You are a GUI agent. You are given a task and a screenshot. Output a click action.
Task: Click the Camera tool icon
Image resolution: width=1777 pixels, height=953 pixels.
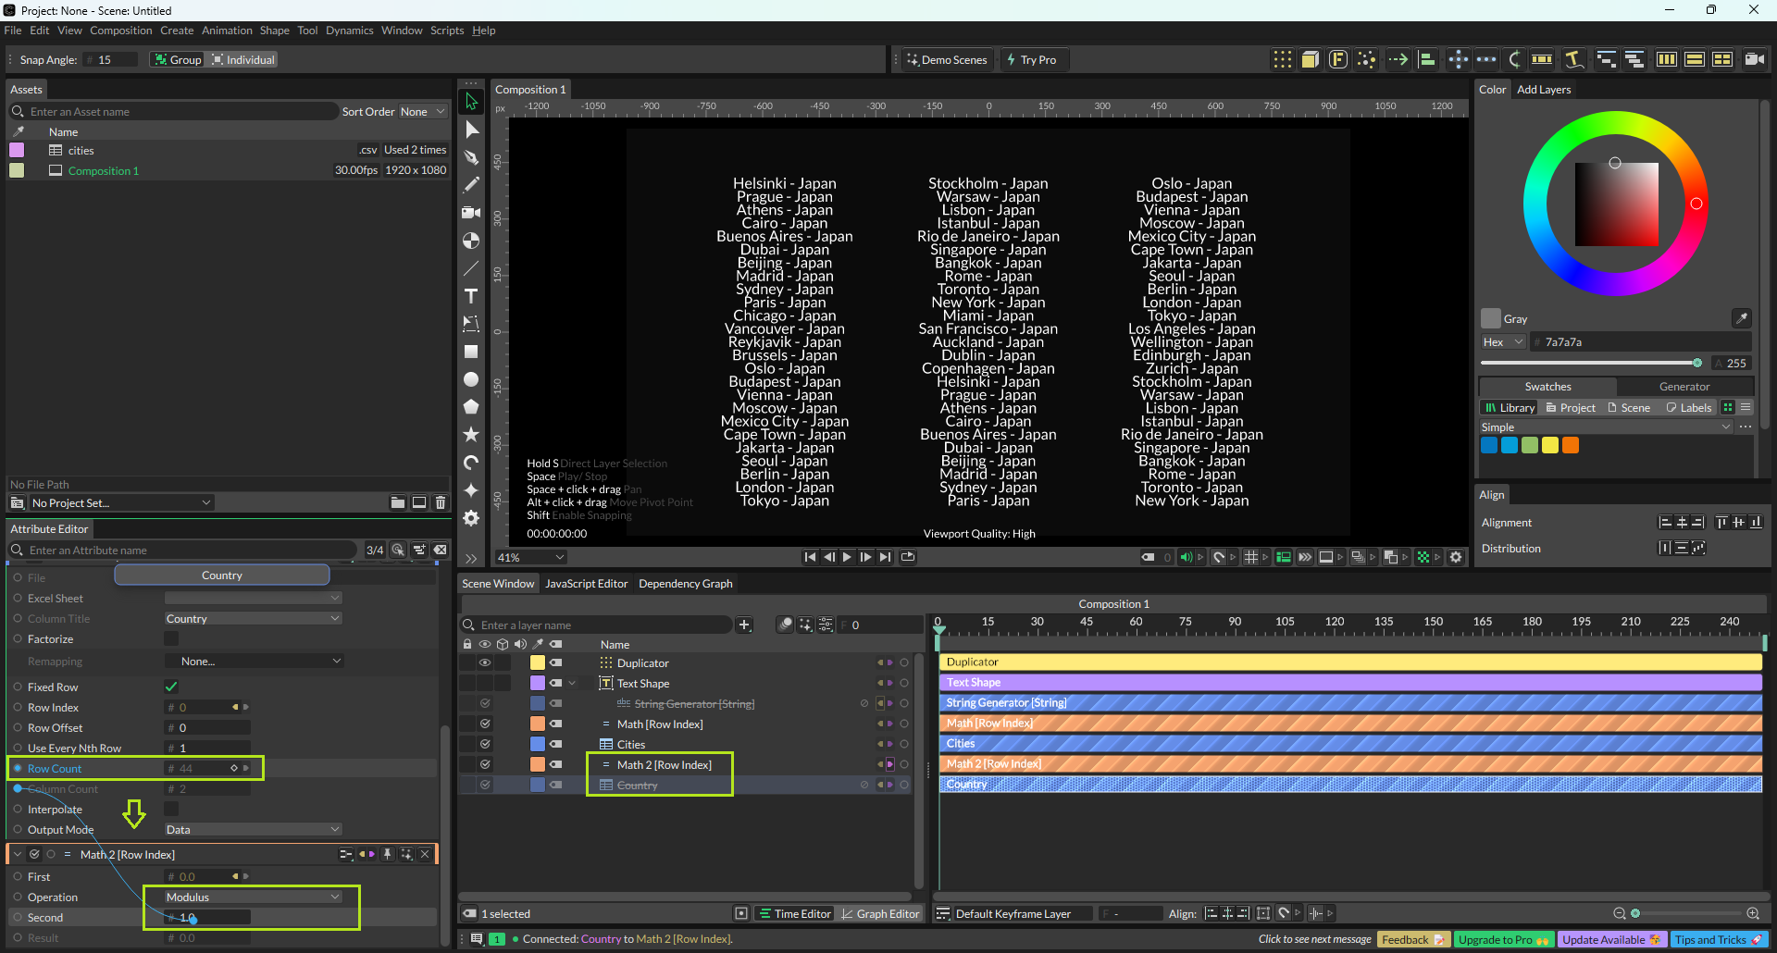(471, 213)
